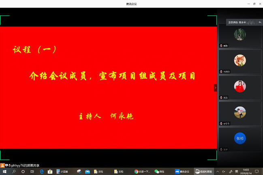
Task: Select the fox avatar participant tile
Action: tap(239, 60)
